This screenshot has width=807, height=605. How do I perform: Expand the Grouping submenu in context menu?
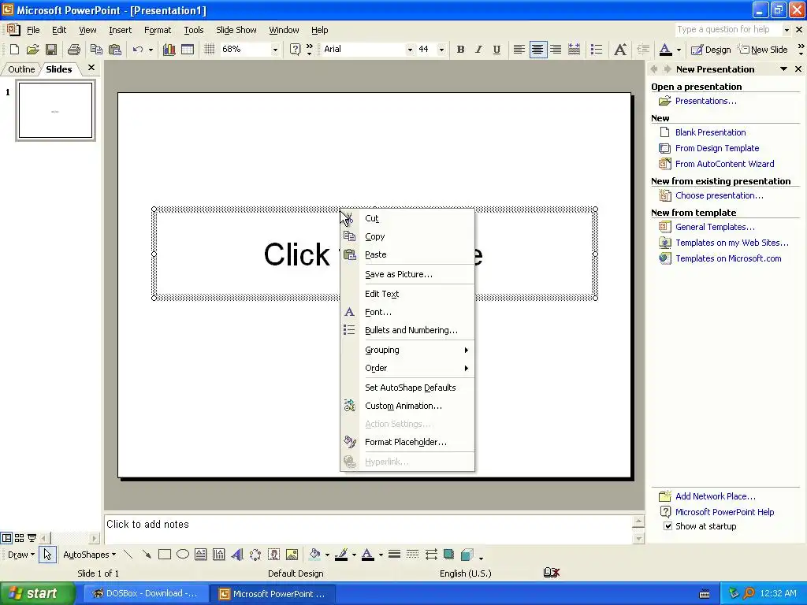pos(407,350)
